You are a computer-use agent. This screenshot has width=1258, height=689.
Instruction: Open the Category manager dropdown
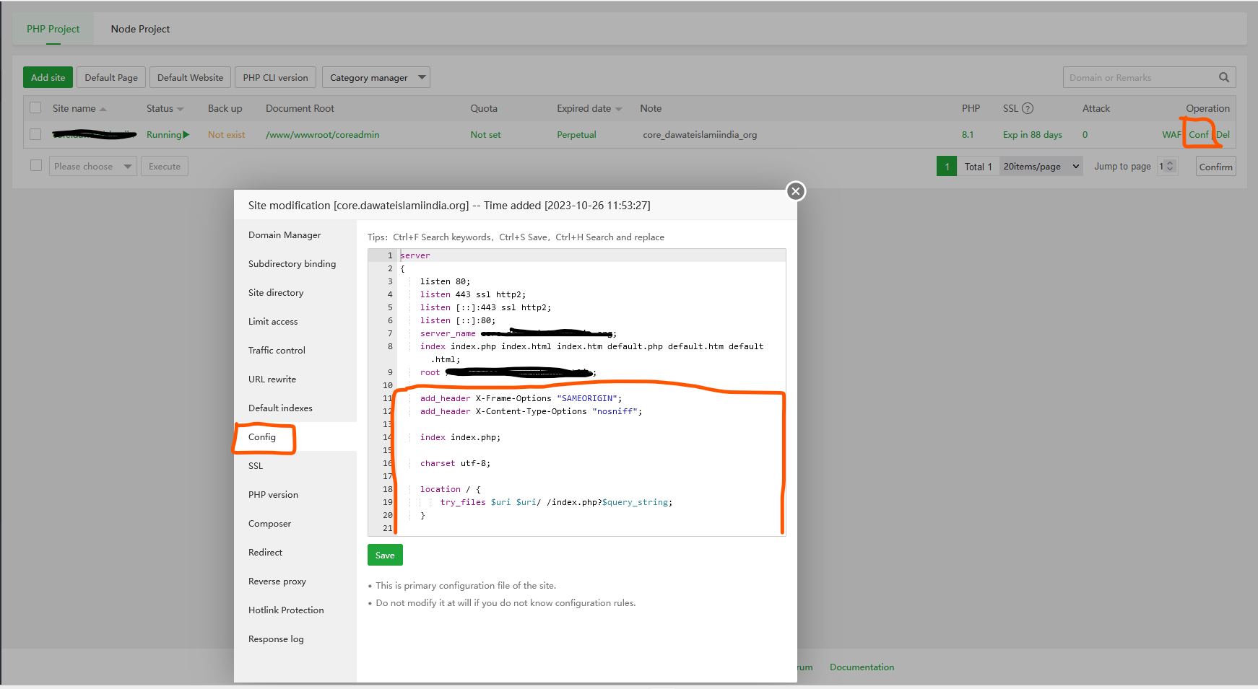[x=376, y=77]
